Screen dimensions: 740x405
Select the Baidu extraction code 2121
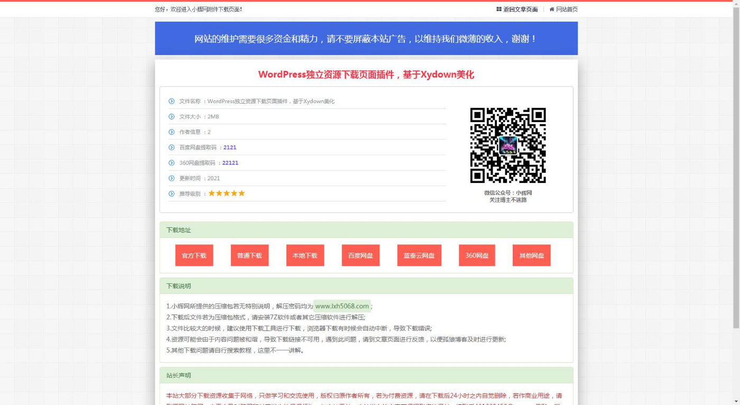pos(230,148)
